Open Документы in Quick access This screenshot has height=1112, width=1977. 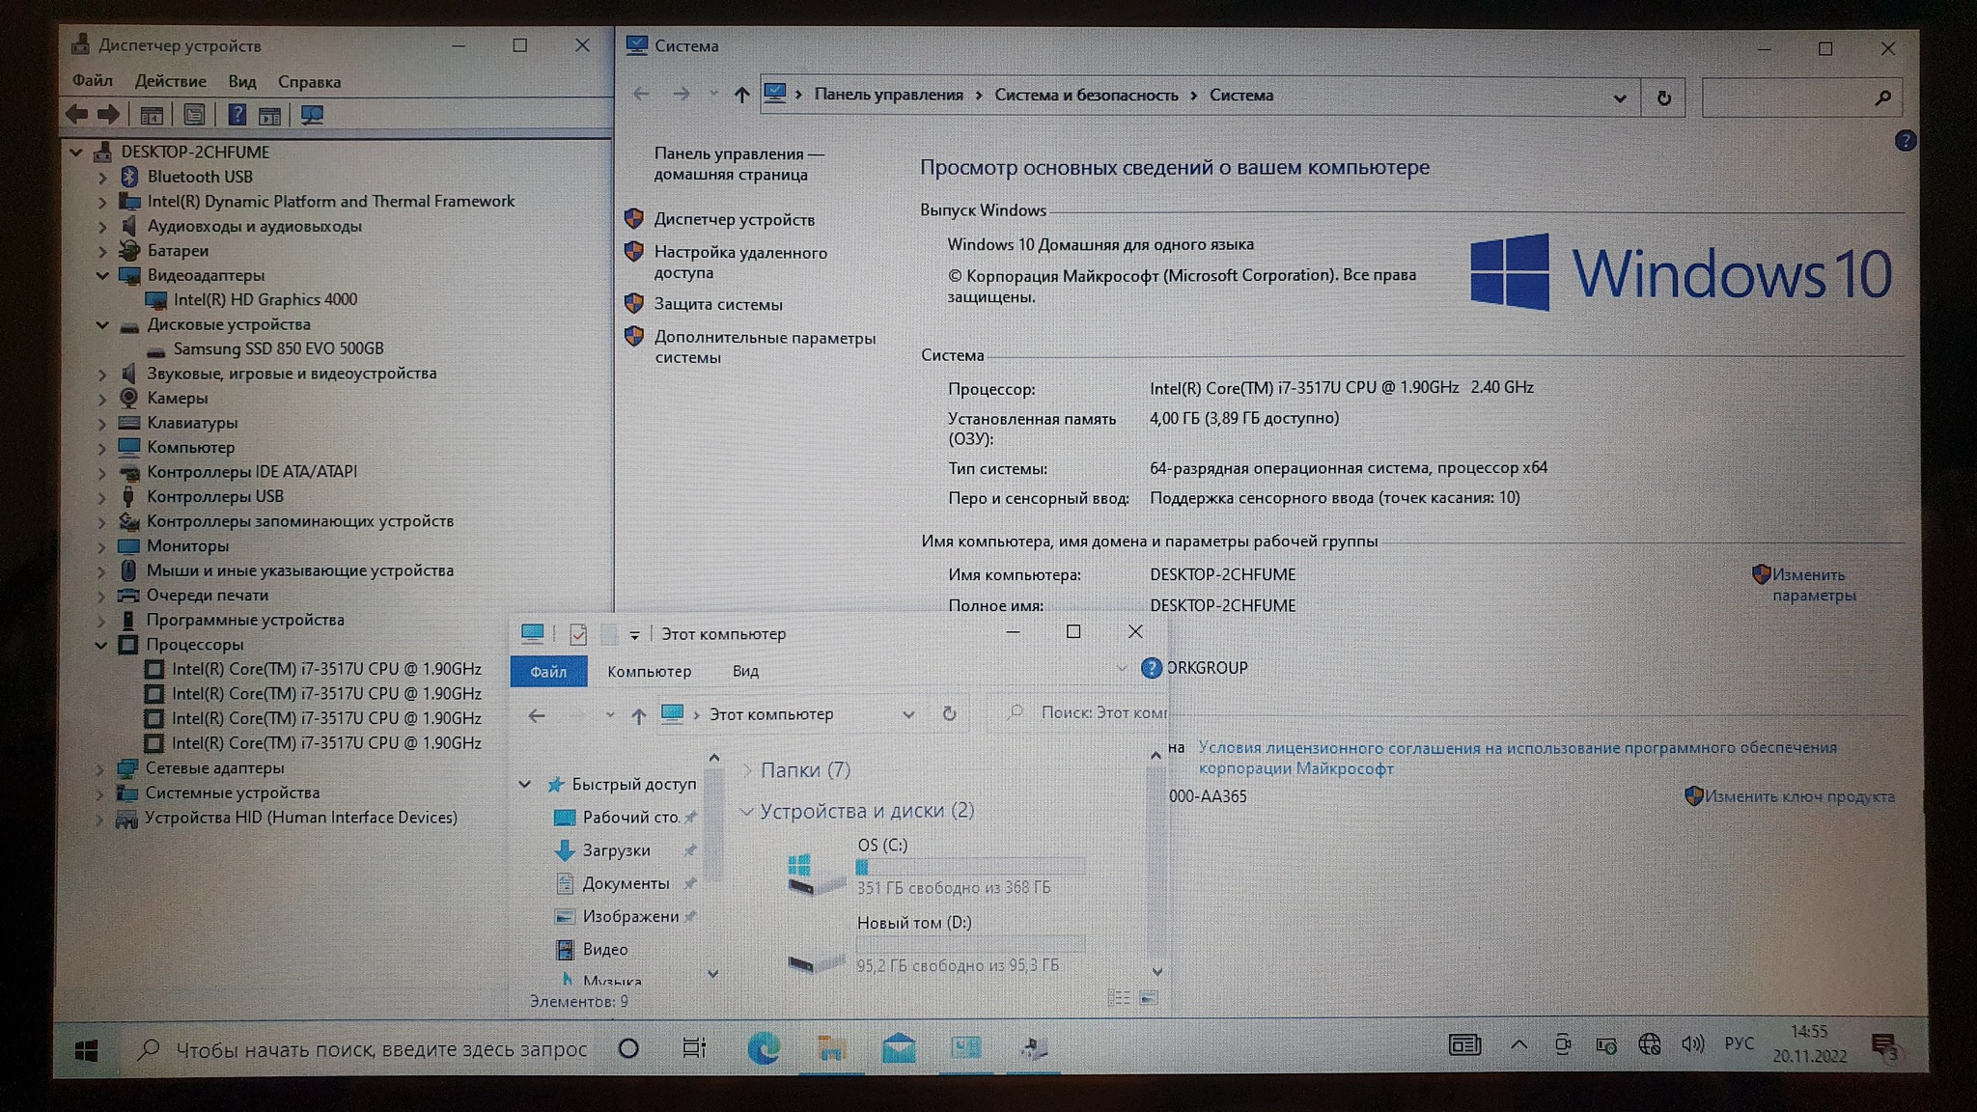click(625, 883)
